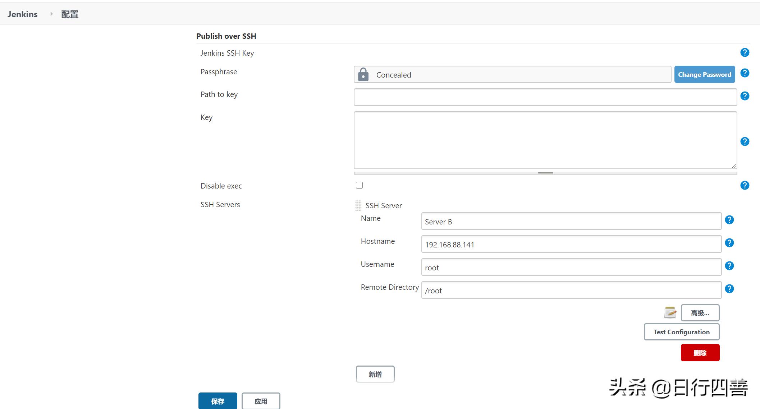
Task: Click into the Hostname input field
Action: (x=571, y=245)
